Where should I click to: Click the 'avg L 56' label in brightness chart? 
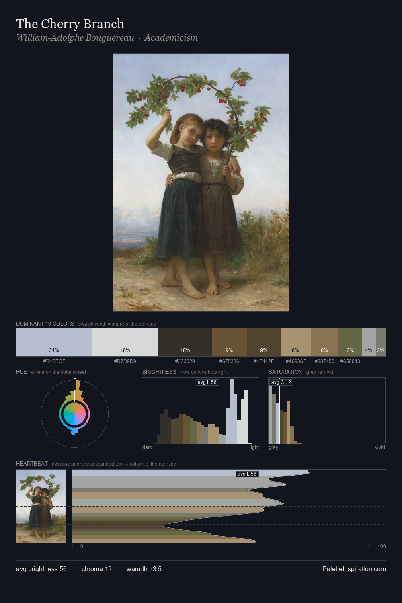[x=207, y=382]
